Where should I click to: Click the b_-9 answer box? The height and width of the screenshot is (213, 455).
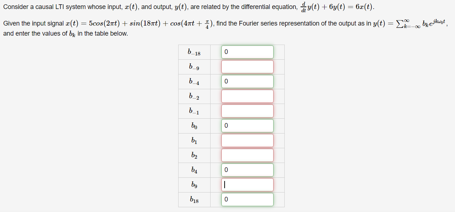coord(247,67)
